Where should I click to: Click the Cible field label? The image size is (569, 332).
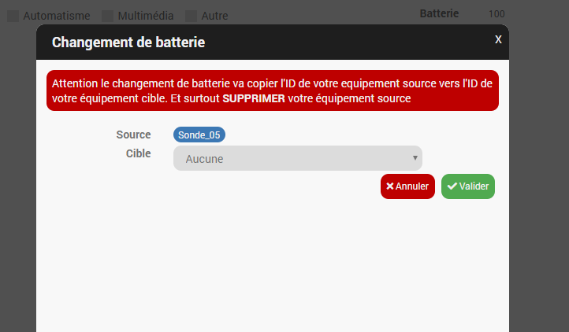(x=138, y=153)
